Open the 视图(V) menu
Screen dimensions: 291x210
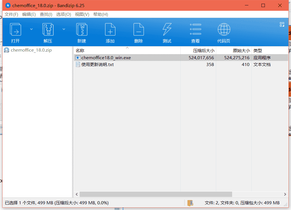pyautogui.click(x=82, y=14)
